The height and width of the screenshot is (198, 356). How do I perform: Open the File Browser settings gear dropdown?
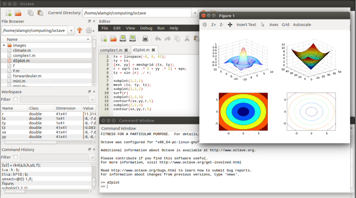pyautogui.click(x=89, y=31)
